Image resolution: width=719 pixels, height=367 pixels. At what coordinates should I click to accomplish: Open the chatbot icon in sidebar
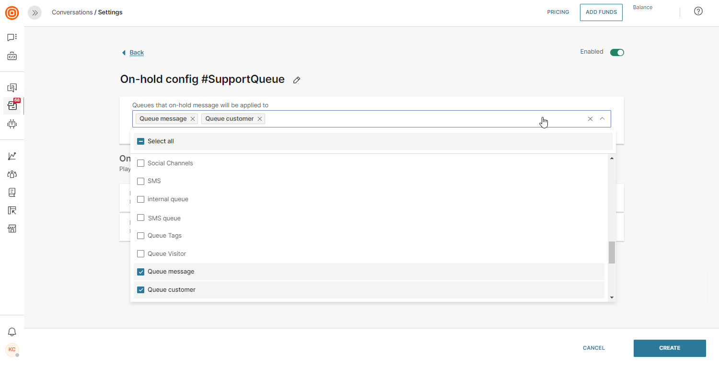12,124
